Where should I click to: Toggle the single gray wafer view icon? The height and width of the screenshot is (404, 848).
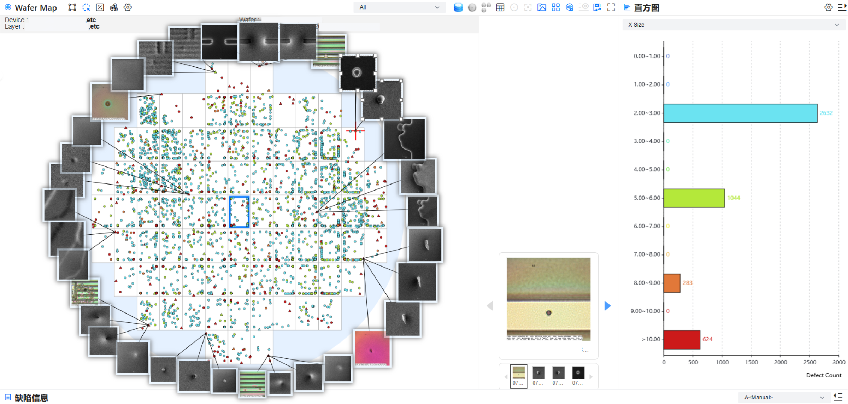pyautogui.click(x=472, y=8)
